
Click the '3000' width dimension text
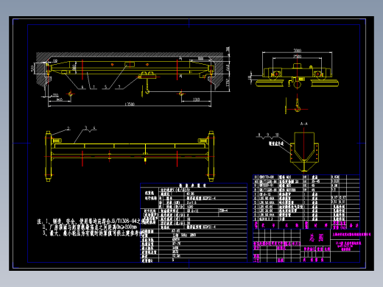click(x=298, y=51)
